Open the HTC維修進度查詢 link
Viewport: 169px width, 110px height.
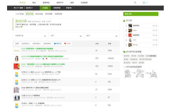134,67
